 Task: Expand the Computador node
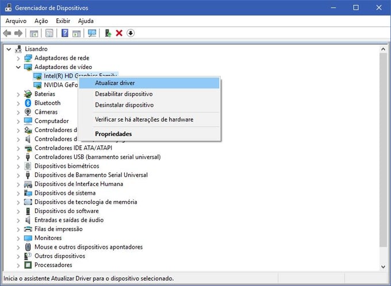pyautogui.click(x=18, y=121)
